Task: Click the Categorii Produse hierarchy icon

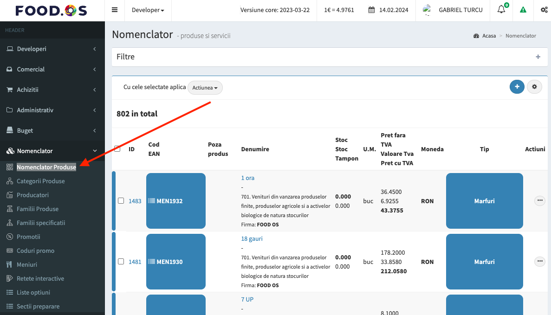Action: click(x=9, y=181)
